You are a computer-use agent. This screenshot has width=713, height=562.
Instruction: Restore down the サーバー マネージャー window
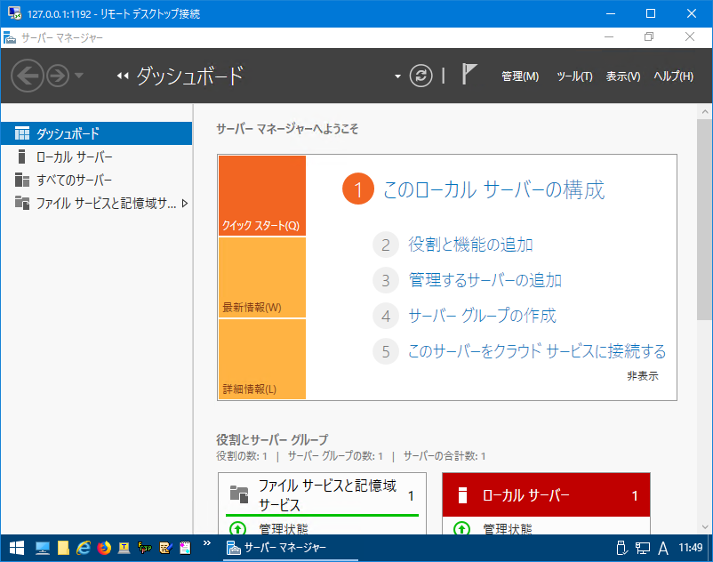649,36
